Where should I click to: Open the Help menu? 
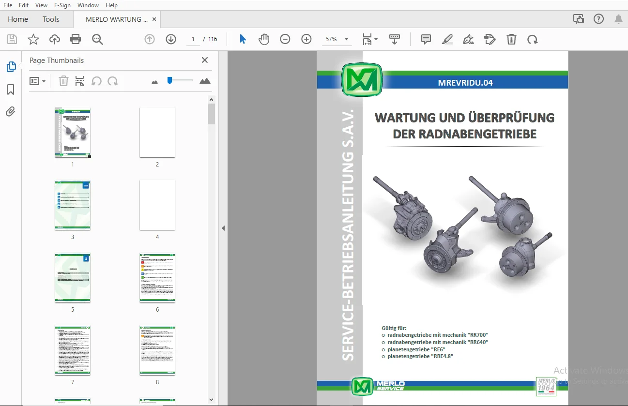pos(111,5)
